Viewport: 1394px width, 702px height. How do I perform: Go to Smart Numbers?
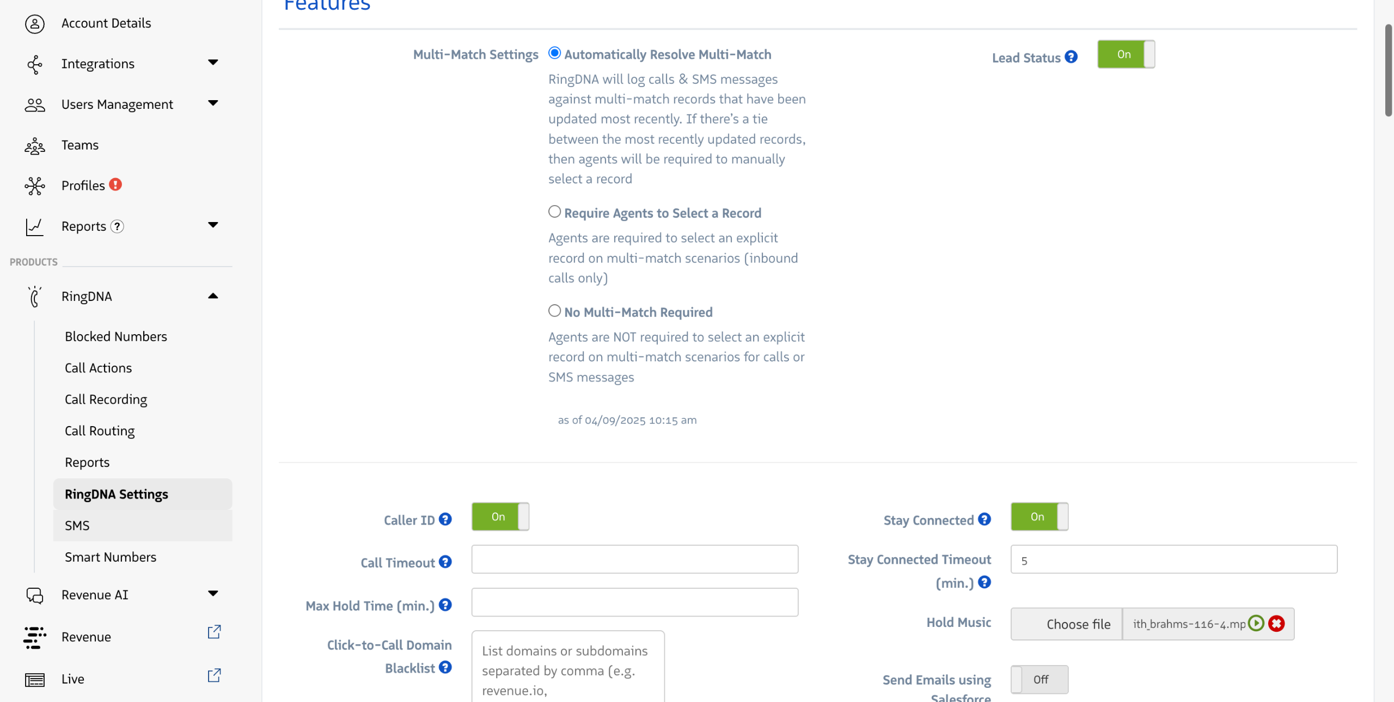pyautogui.click(x=111, y=557)
